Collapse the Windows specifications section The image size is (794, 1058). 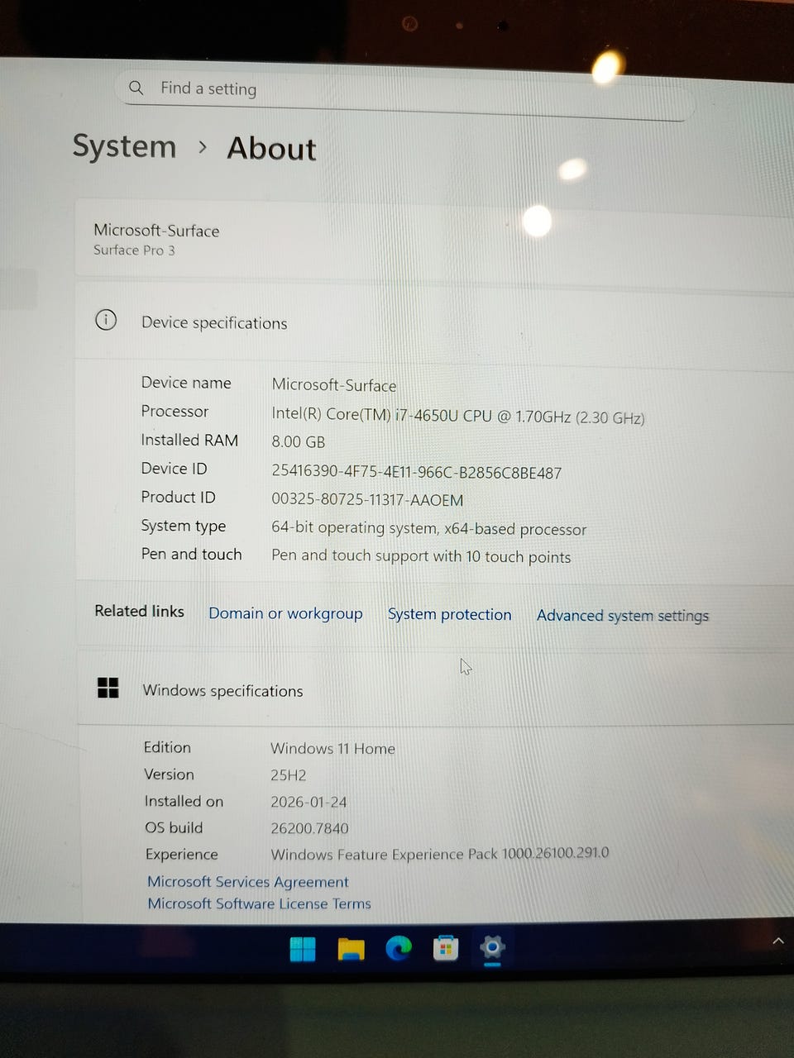tap(436, 689)
